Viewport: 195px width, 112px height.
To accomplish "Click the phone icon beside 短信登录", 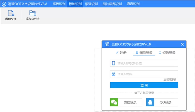I will point(160,53).
